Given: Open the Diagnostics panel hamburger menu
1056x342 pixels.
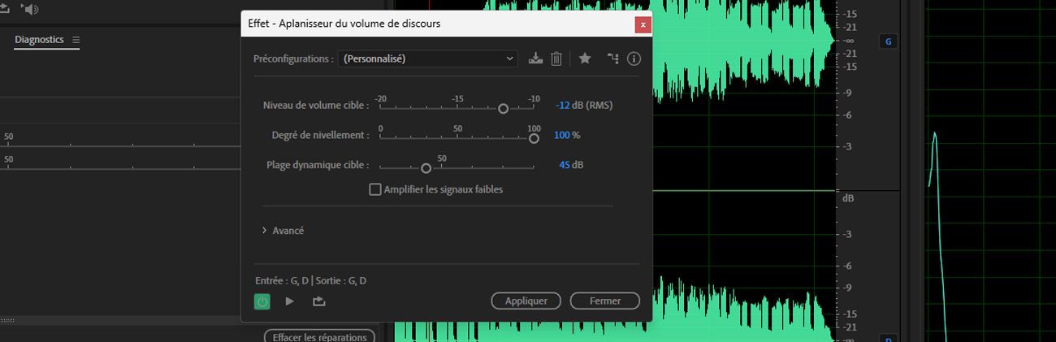Looking at the screenshot, I should coord(76,40).
